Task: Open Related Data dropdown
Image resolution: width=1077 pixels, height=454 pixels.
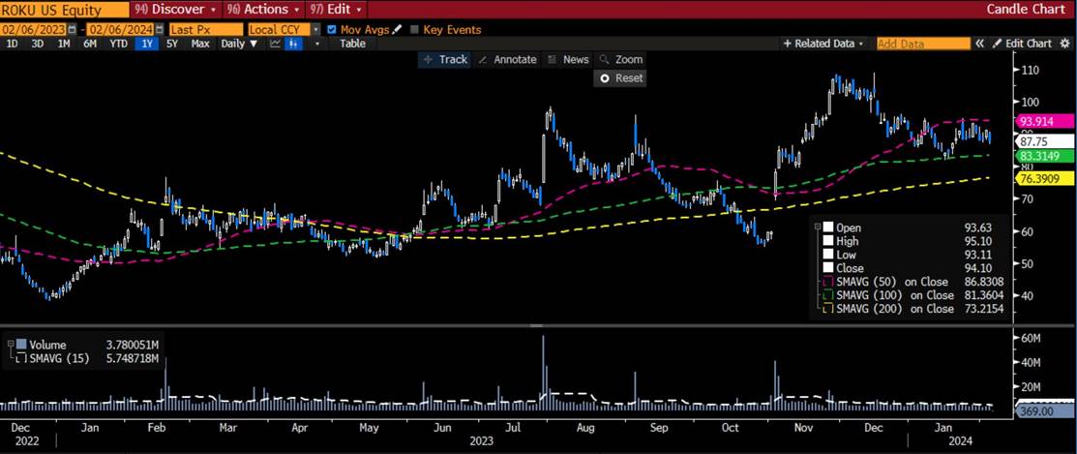Action: [x=823, y=44]
